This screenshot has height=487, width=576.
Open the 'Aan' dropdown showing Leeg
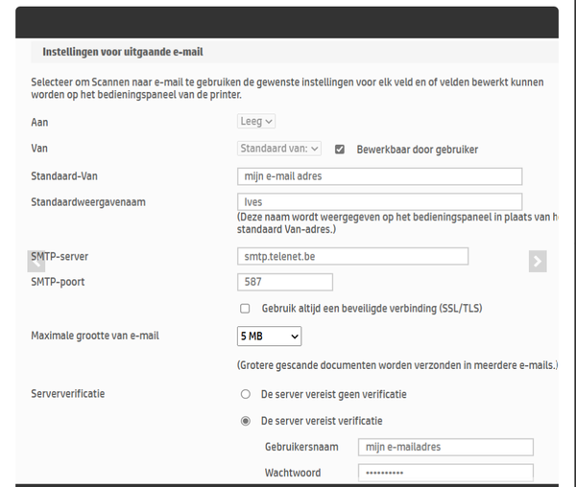click(x=256, y=122)
